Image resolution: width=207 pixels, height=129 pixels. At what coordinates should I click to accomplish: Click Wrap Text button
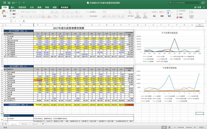tap(91, 12)
